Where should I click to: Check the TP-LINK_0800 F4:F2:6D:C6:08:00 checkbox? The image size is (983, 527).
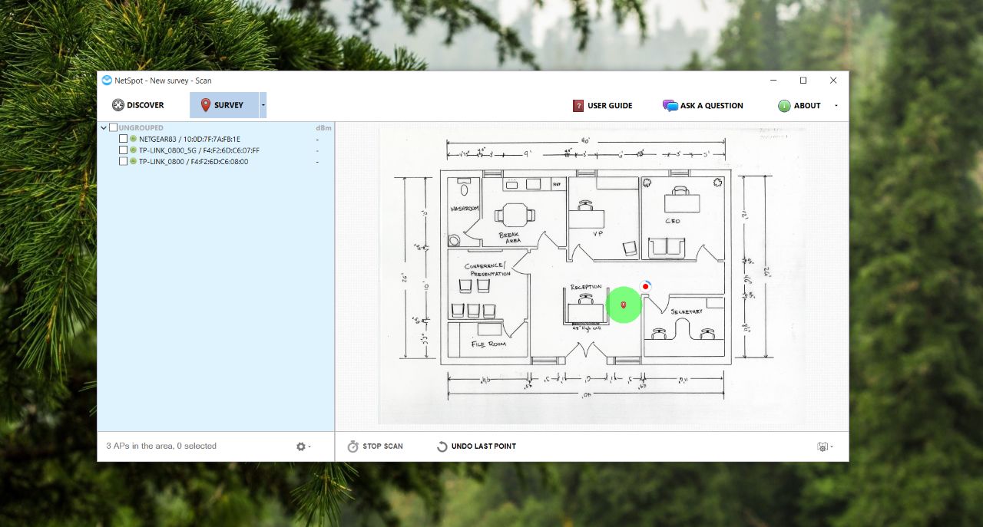(123, 161)
